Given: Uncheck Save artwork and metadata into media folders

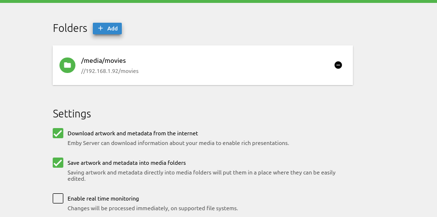Looking at the screenshot, I should [x=58, y=162].
